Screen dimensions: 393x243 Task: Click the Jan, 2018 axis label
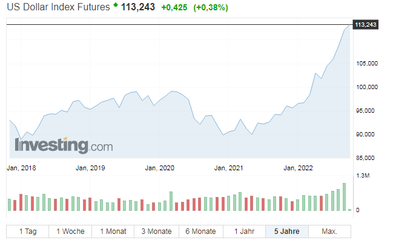coord(22,168)
